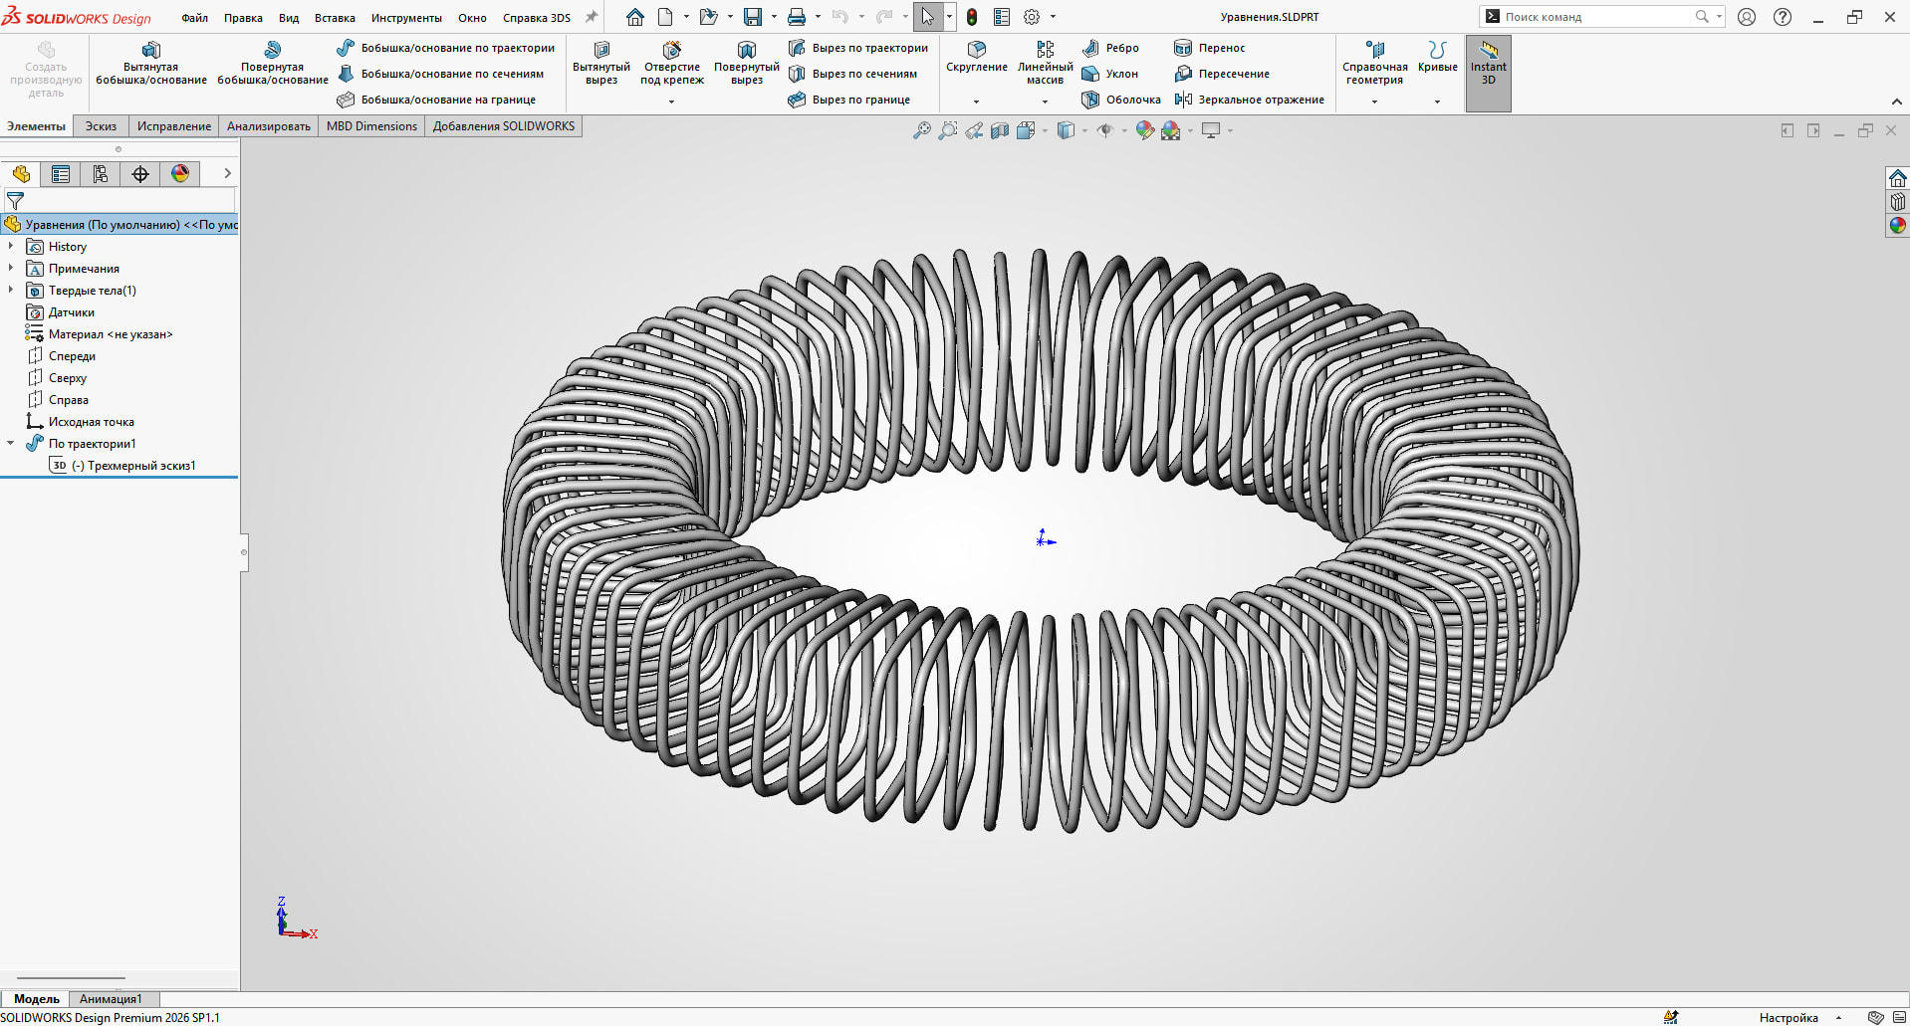Pin the menu bar with the pushpin
The height and width of the screenshot is (1026, 1910).
tap(592, 17)
